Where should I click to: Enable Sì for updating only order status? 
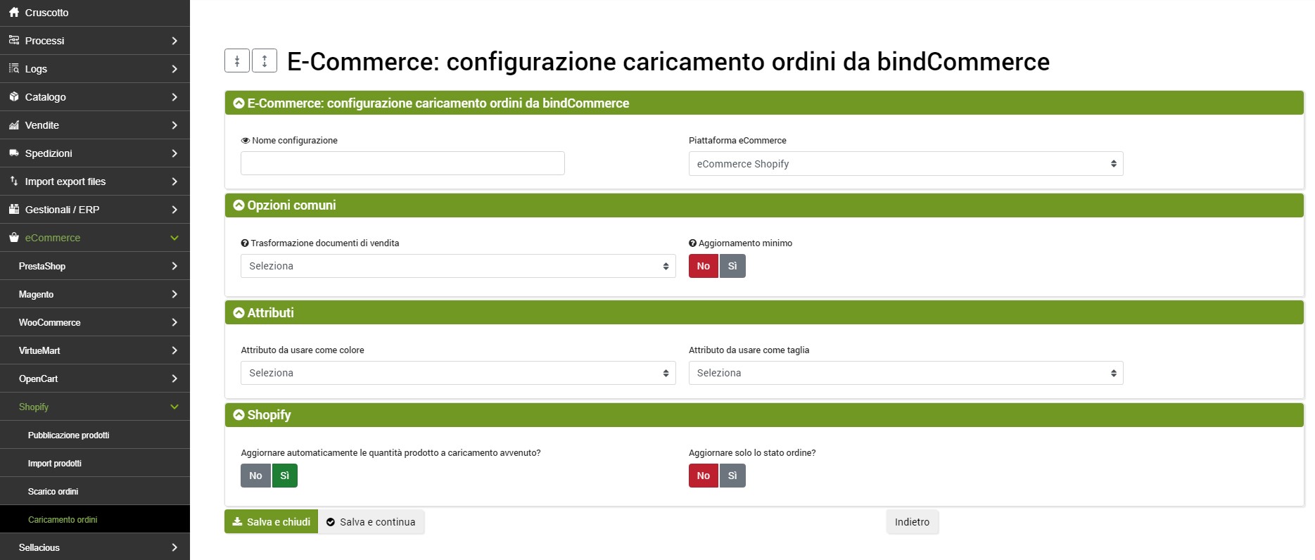[732, 476]
